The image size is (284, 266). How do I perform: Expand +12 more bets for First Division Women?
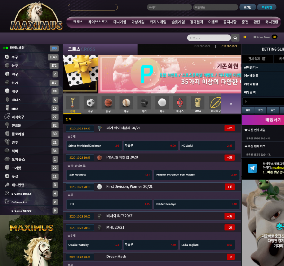point(230,187)
